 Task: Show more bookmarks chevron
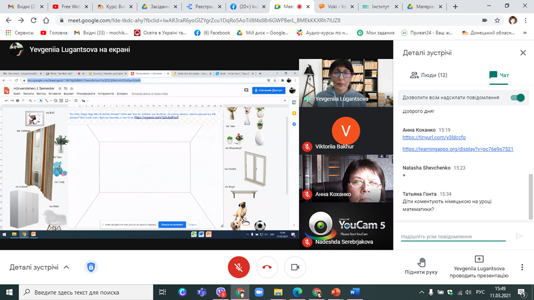point(525,33)
